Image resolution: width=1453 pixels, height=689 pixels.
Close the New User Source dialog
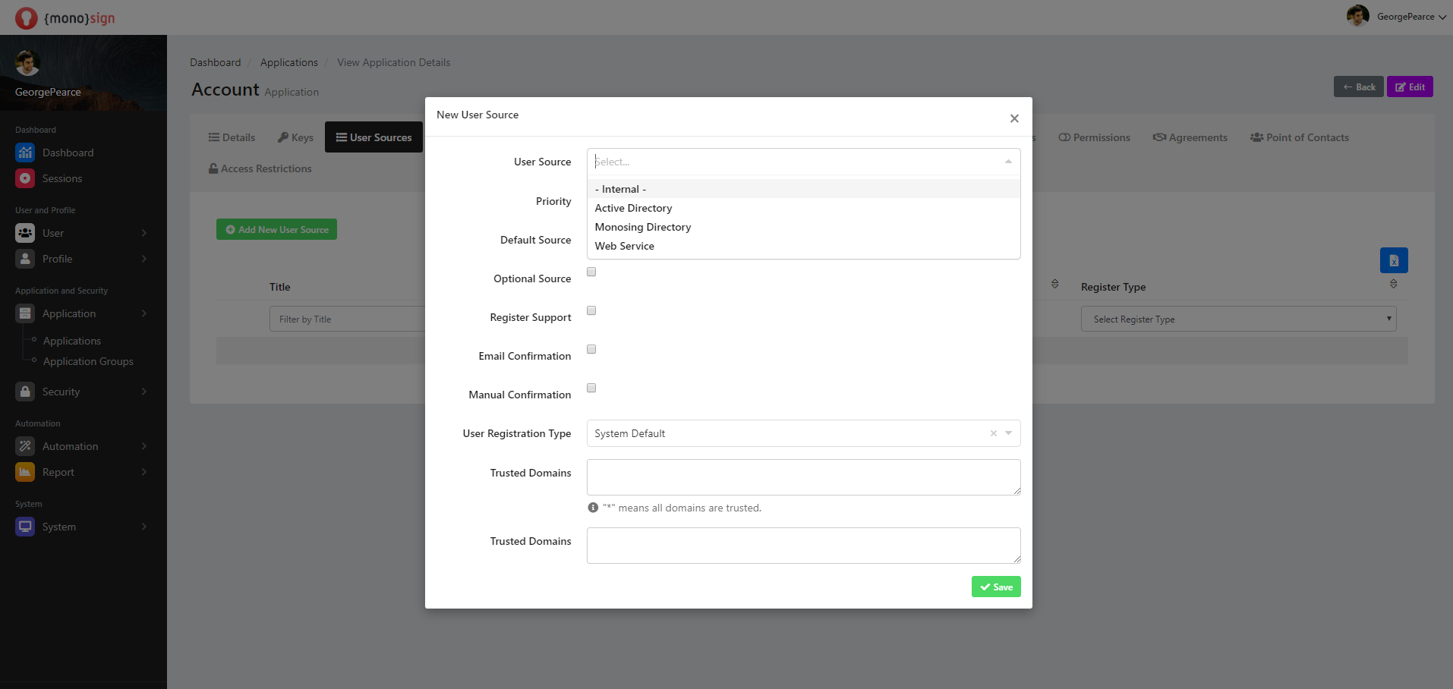point(1014,118)
